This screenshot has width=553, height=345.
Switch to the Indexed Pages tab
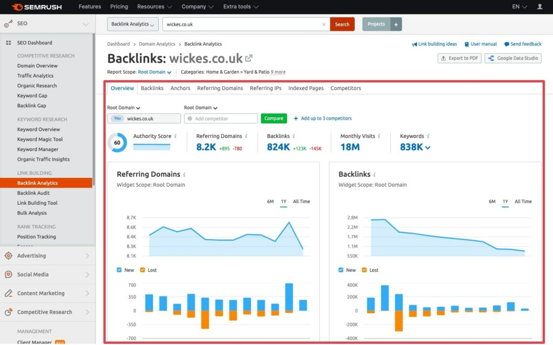(x=306, y=88)
